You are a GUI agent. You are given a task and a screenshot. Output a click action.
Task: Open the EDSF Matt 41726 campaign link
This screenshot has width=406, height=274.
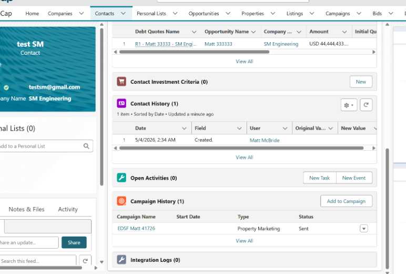point(136,228)
